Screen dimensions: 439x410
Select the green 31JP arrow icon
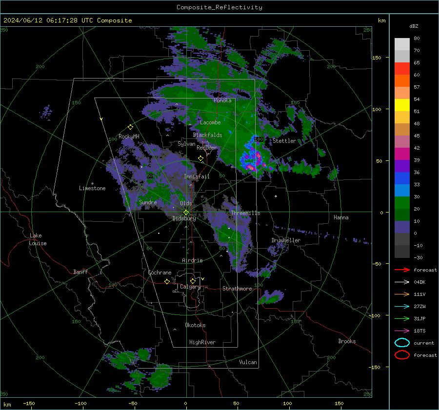402,318
